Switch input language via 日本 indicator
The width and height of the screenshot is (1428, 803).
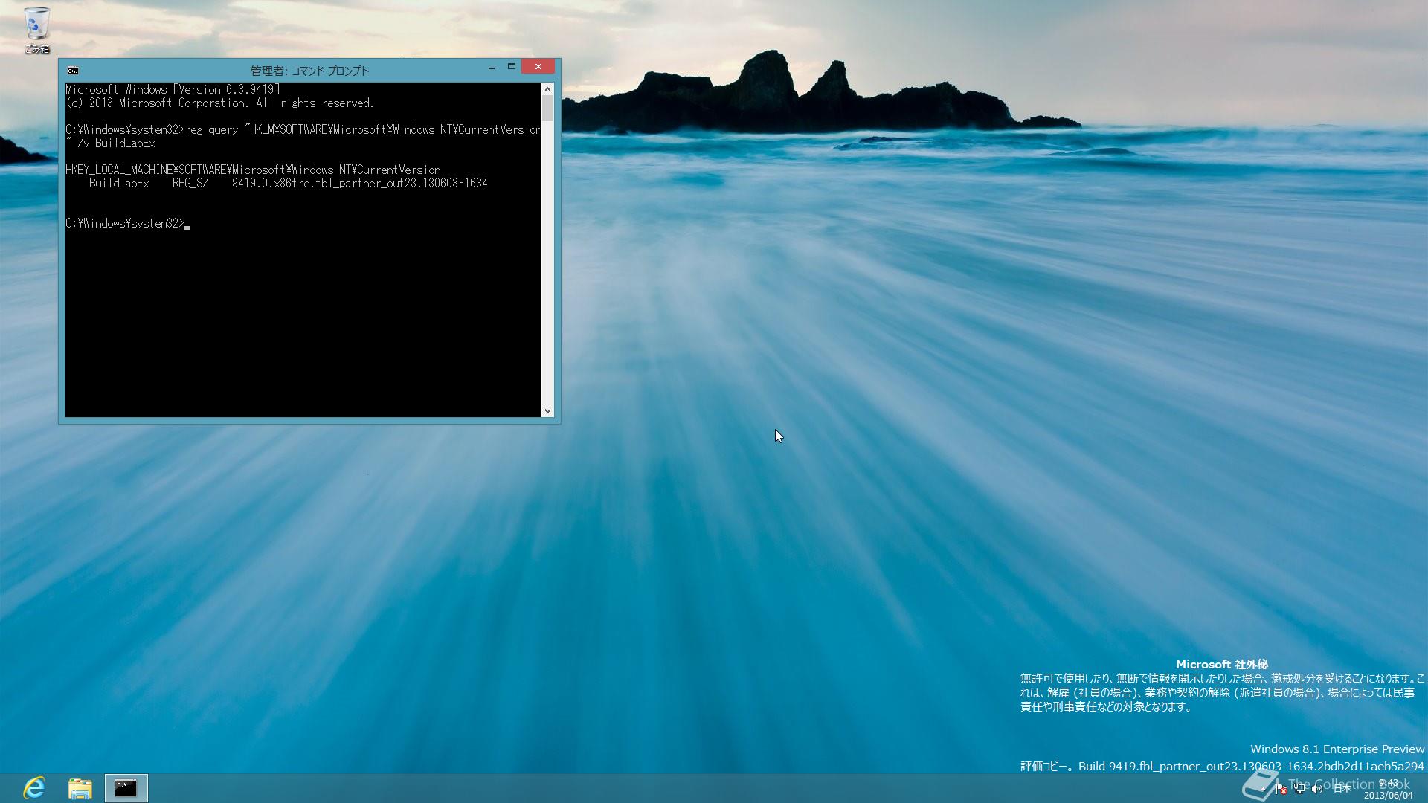coord(1342,789)
